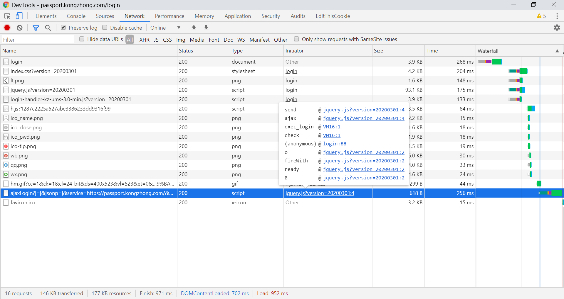
Task: Click the favicon.ico row icon
Action: click(x=6, y=203)
